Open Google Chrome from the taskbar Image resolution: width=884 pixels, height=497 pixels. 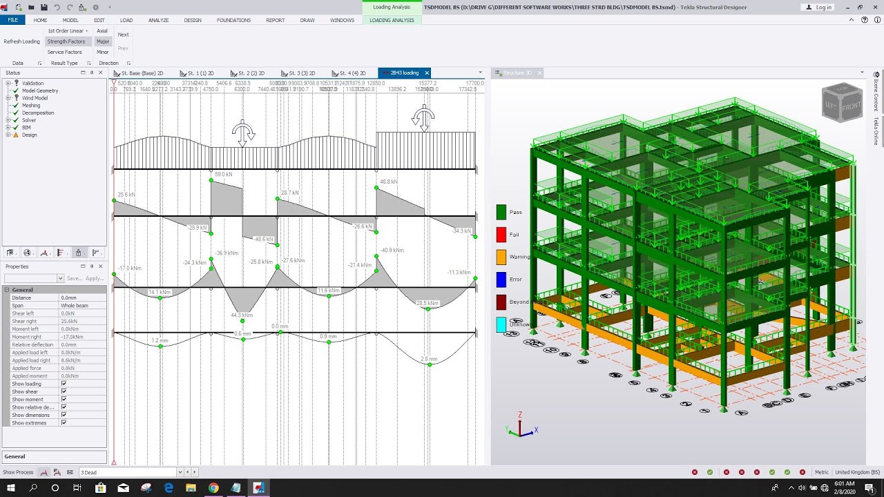point(213,487)
